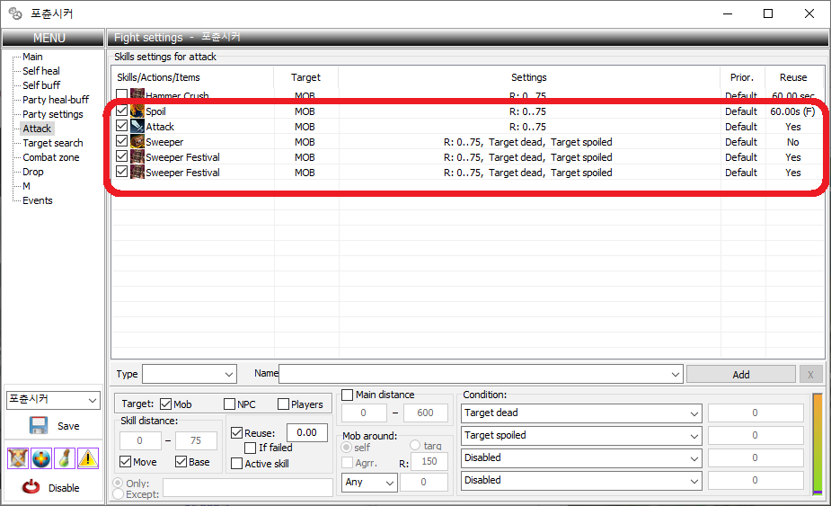Screen dimensions: 831x506
Task: Click the floppy disk Save icon
Action: [x=39, y=426]
